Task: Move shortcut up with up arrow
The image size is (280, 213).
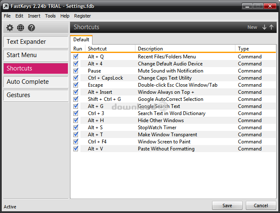Action: coord(271,27)
